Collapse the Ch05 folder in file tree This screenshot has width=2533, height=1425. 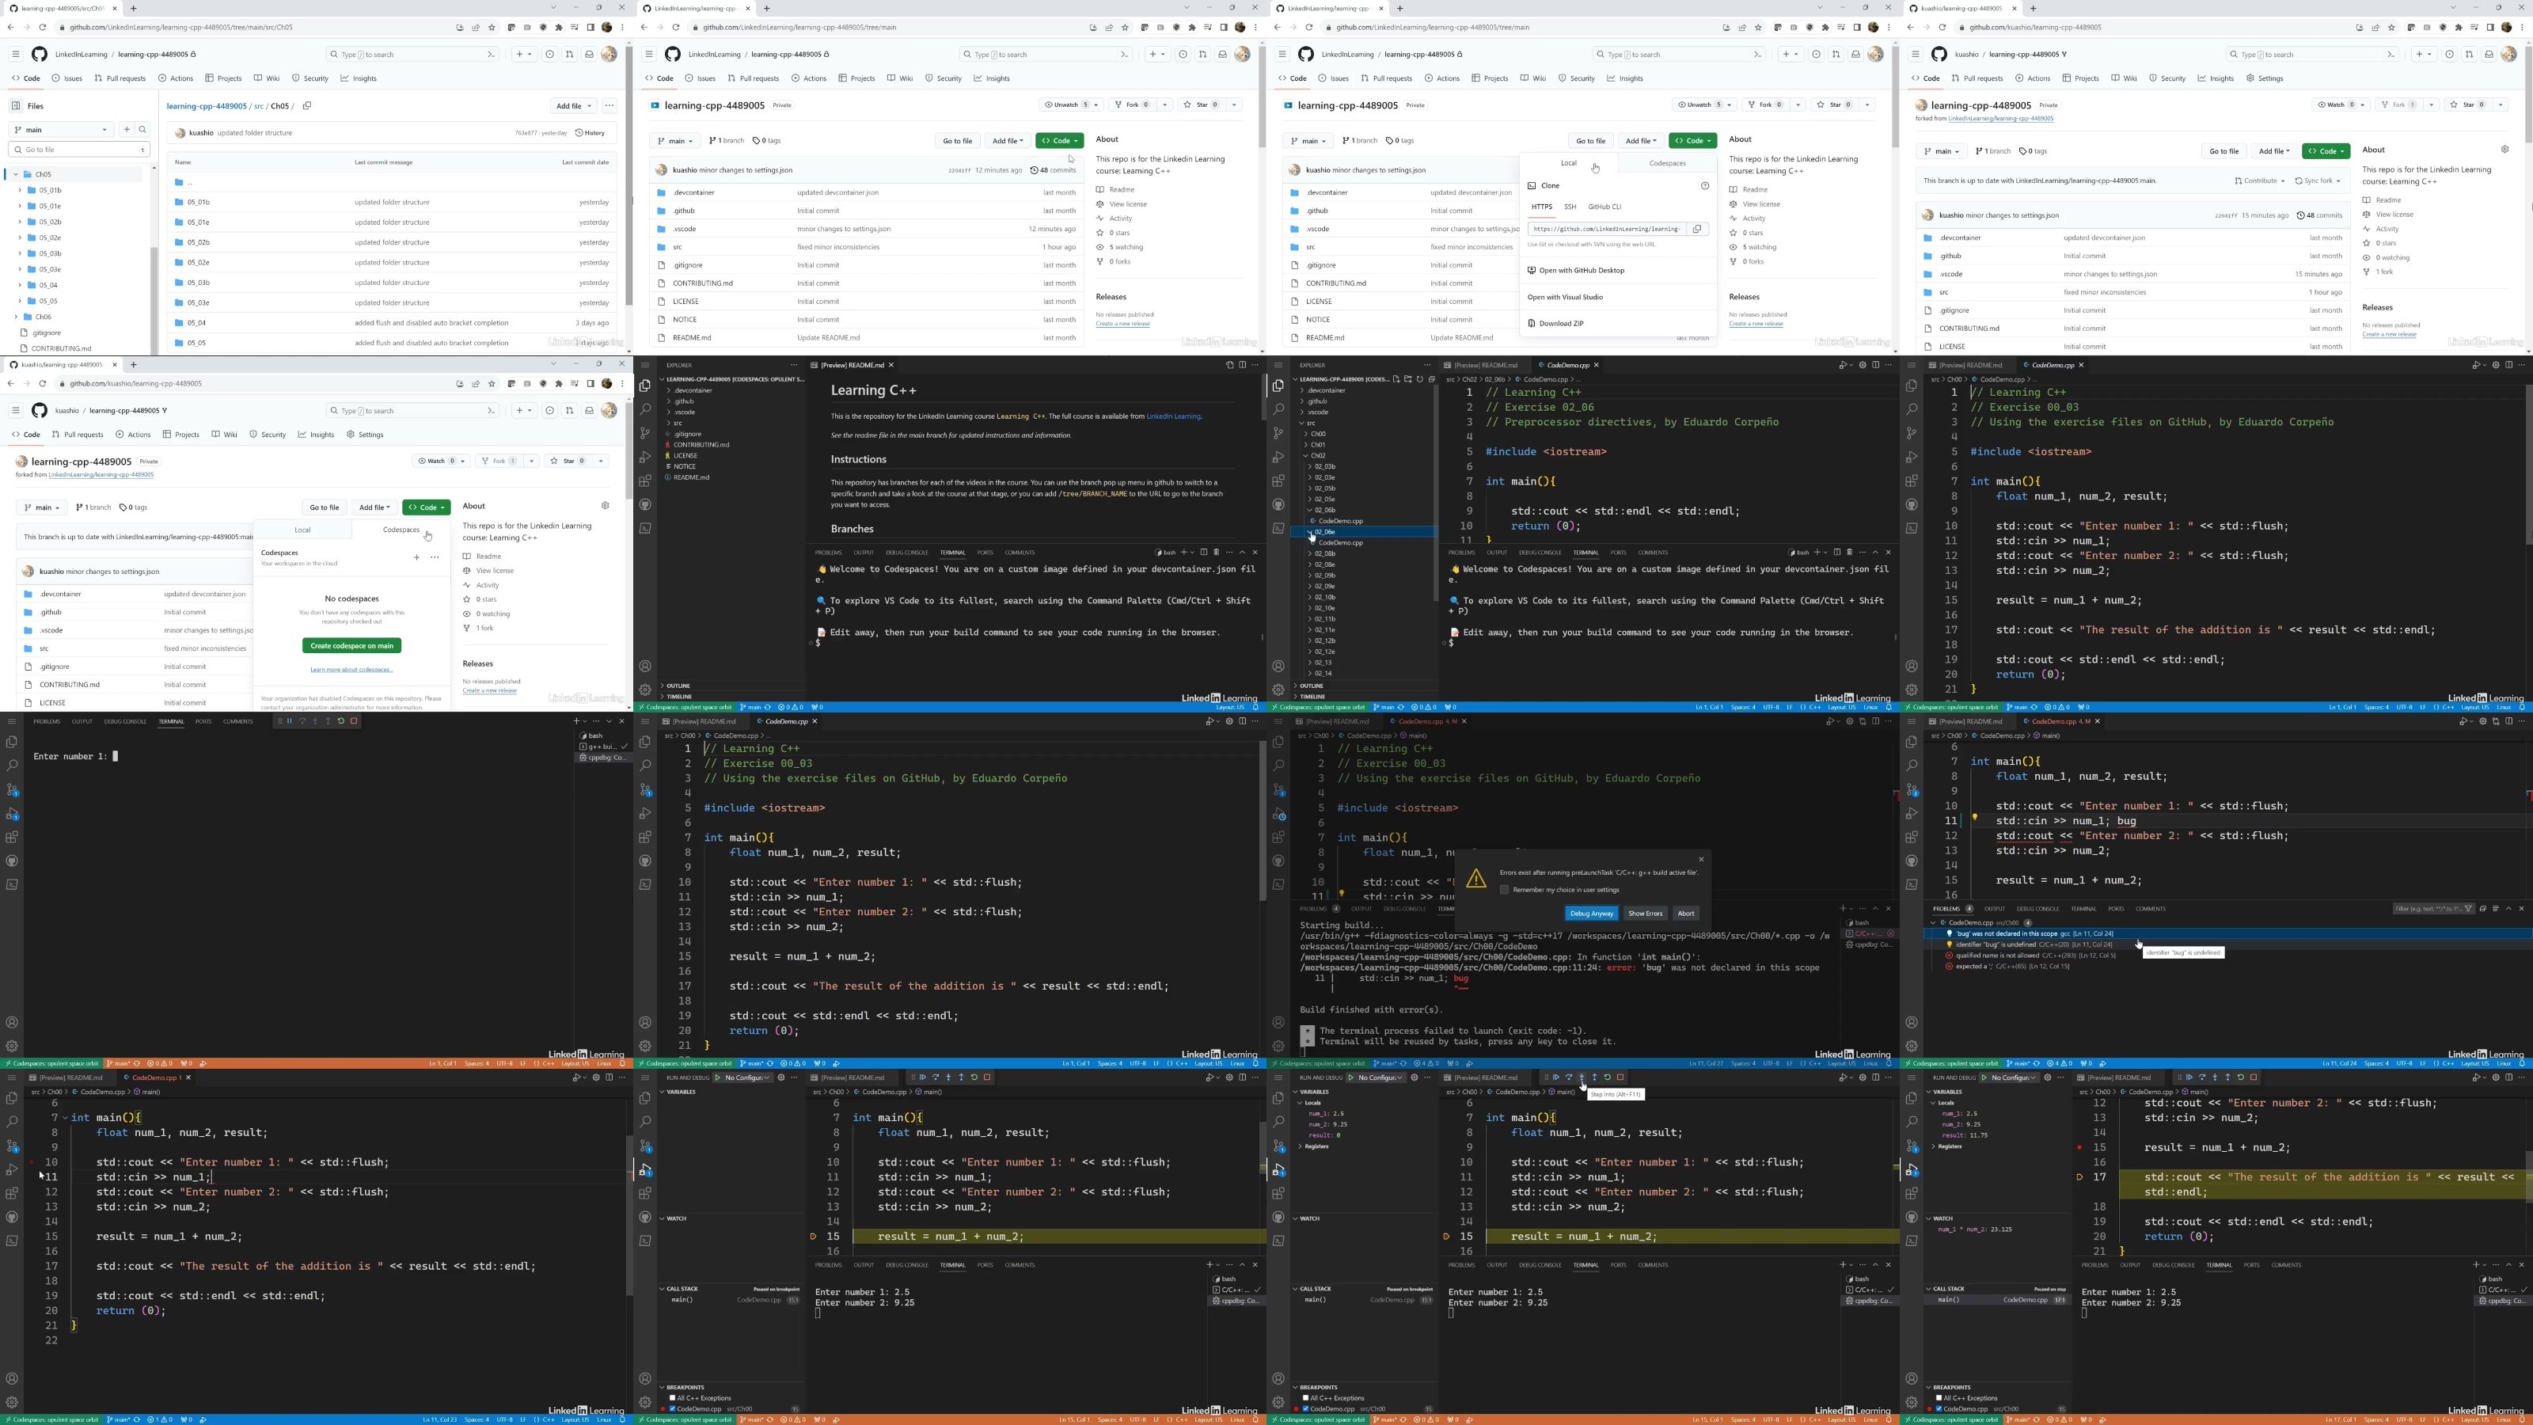point(16,174)
